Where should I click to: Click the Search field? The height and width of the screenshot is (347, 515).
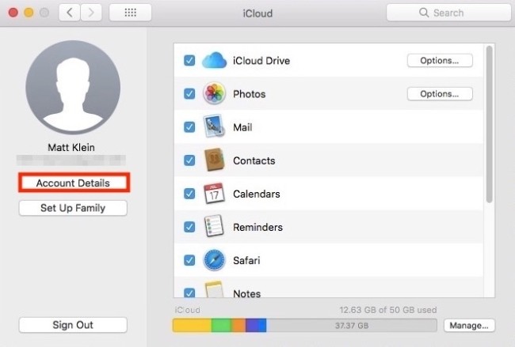(x=448, y=13)
